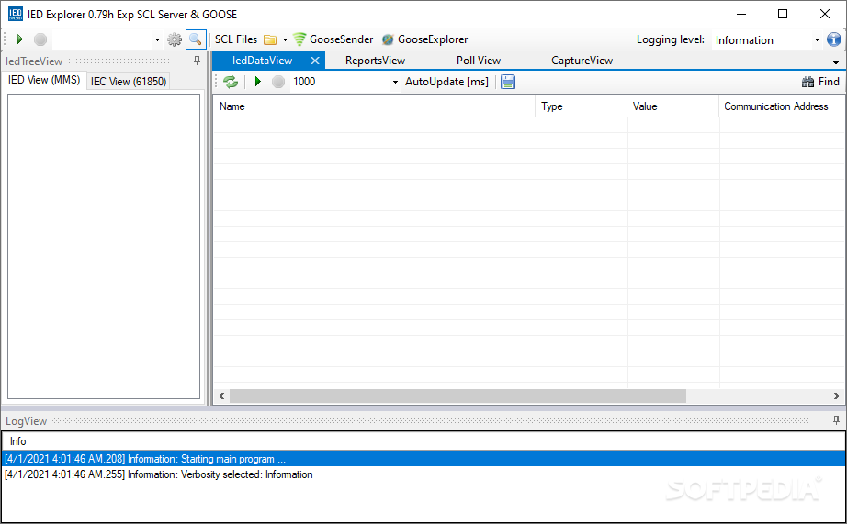Viewport: 847px width, 524px height.
Task: Open GooseSender tool
Action: 333,39
